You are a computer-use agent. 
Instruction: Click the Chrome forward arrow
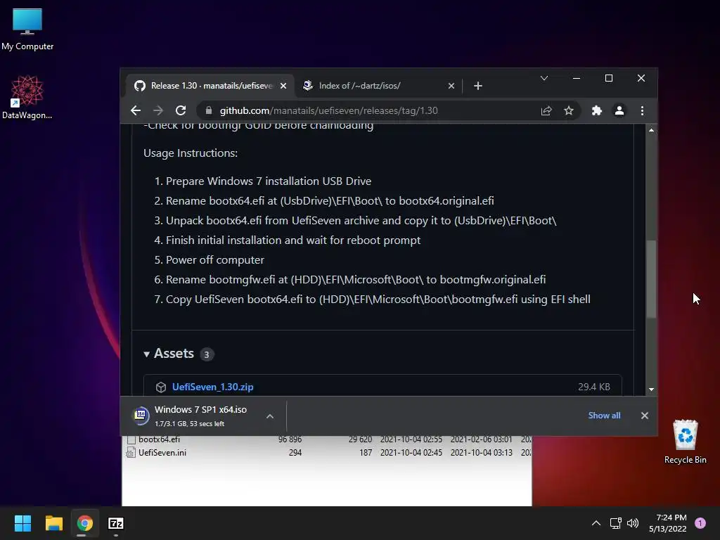click(x=158, y=110)
